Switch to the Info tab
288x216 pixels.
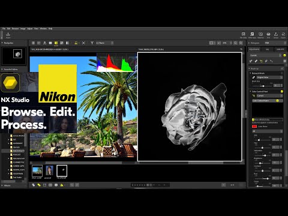[267, 49]
